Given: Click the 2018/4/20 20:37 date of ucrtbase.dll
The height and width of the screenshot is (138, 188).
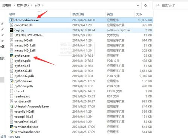Looking at the screenshot, I should [84, 101].
